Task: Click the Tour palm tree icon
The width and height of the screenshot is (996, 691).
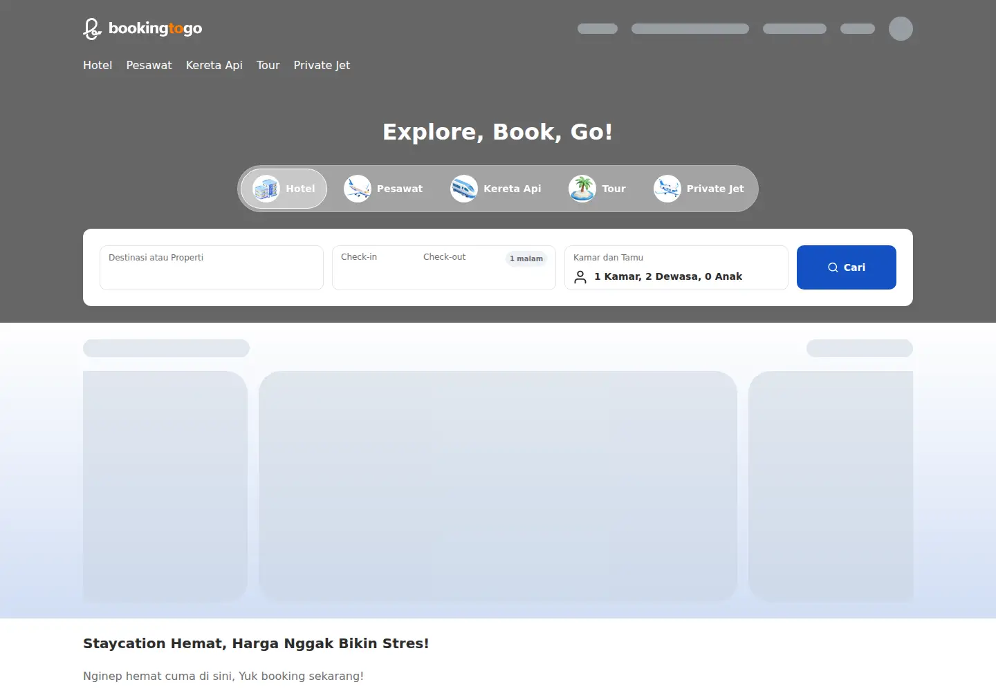Action: [582, 189]
